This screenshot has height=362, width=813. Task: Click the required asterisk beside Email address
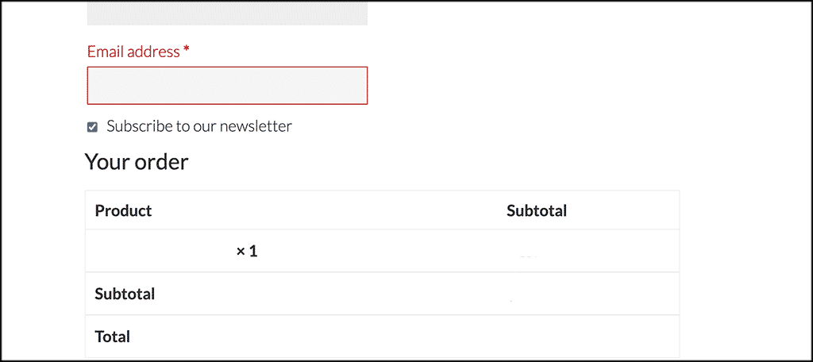coord(187,52)
